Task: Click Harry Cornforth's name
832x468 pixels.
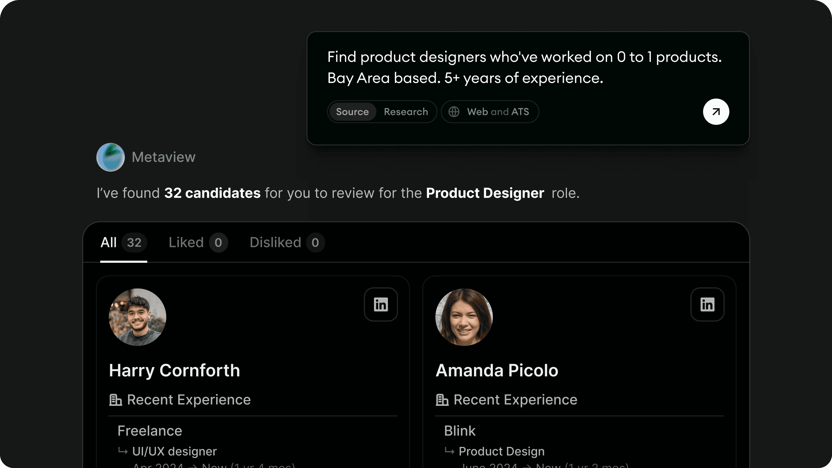Action: click(x=174, y=370)
